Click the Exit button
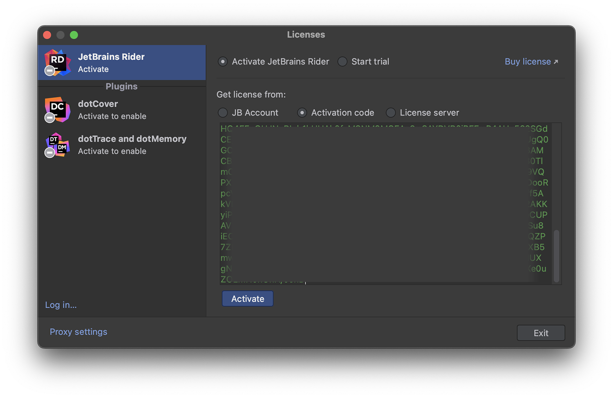The height and width of the screenshot is (398, 613). pyautogui.click(x=541, y=333)
